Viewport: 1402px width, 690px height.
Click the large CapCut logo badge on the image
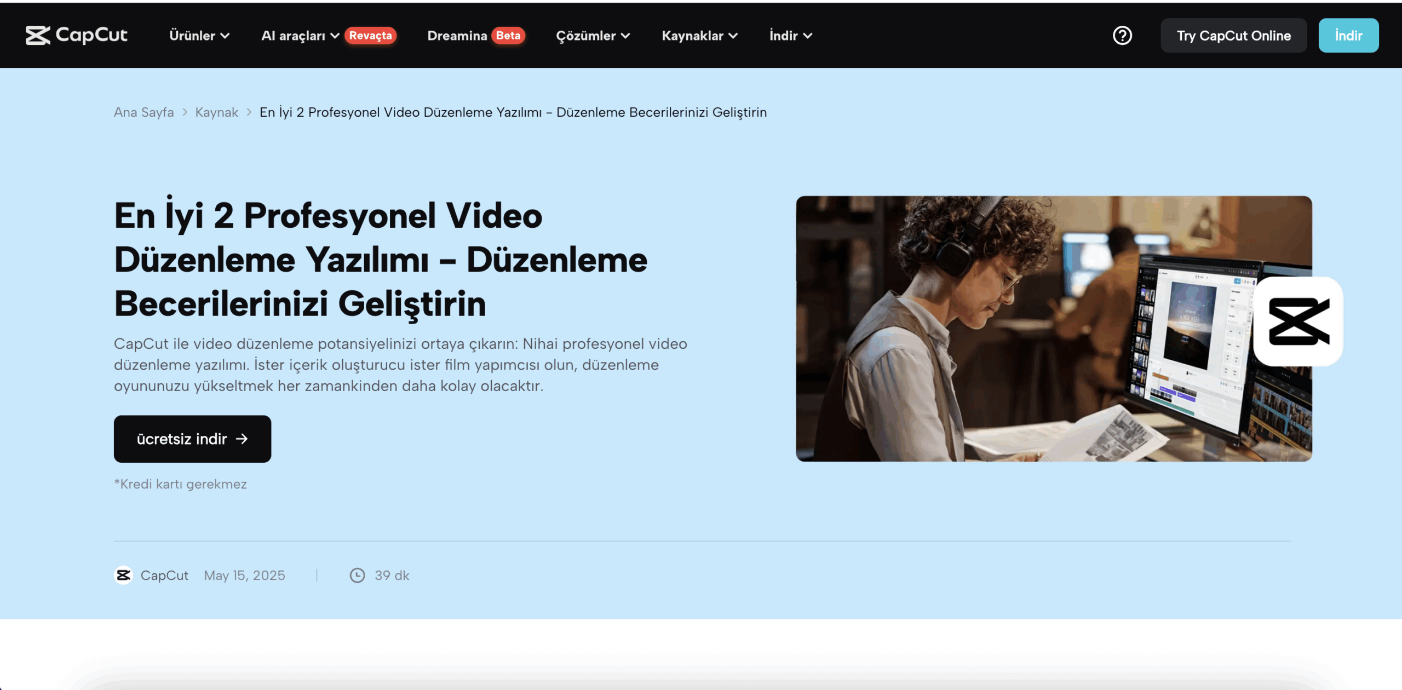[1298, 321]
